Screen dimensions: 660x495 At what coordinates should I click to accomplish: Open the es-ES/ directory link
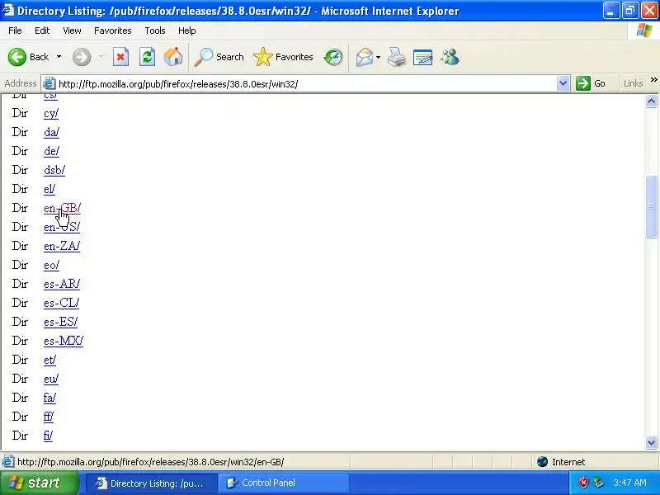(60, 322)
